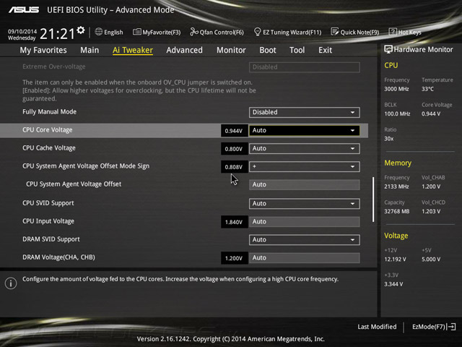Click the English language button
This screenshot has width=462, height=347.
(109, 32)
